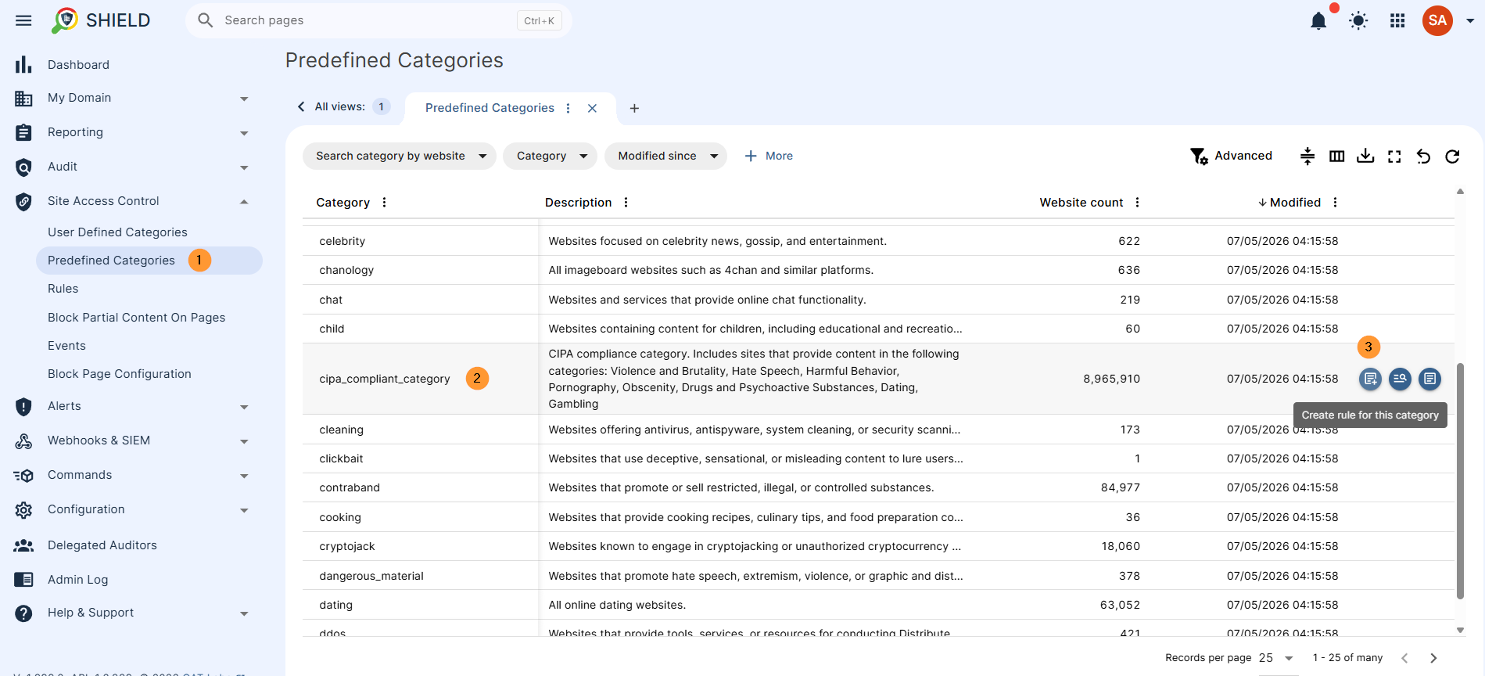Open User Defined Categories page
The image size is (1485, 676).
pyautogui.click(x=117, y=232)
